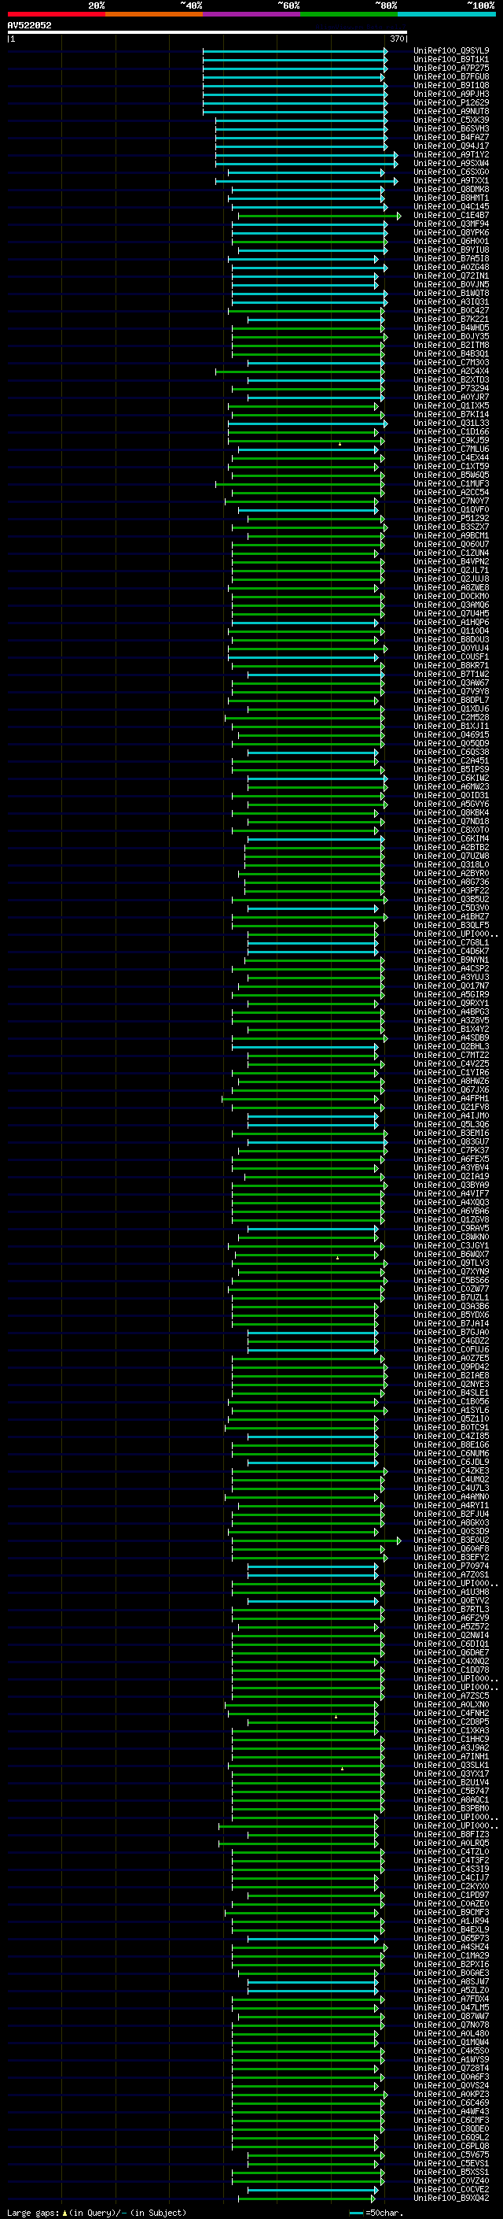The width and height of the screenshot is (503, 2219).
Task: Open hit UniRef100_A7P275
Action: (x=451, y=68)
